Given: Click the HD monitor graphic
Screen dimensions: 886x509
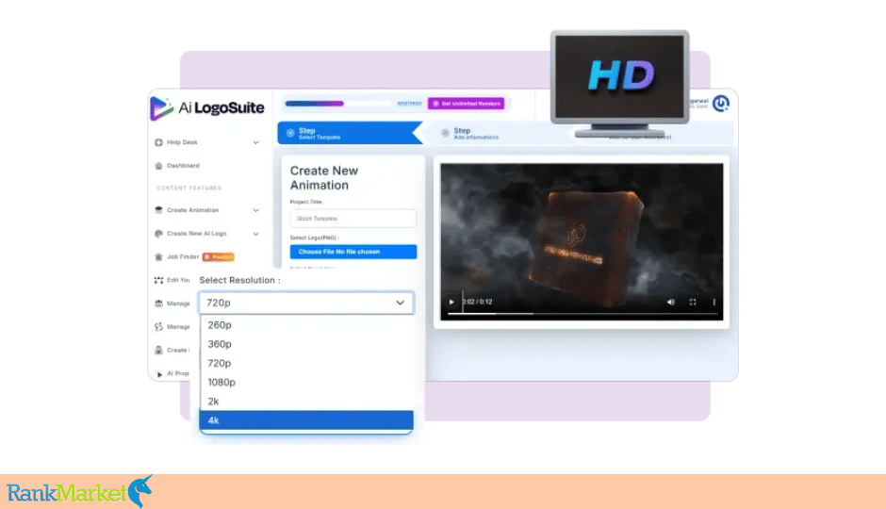Looking at the screenshot, I should [620, 83].
